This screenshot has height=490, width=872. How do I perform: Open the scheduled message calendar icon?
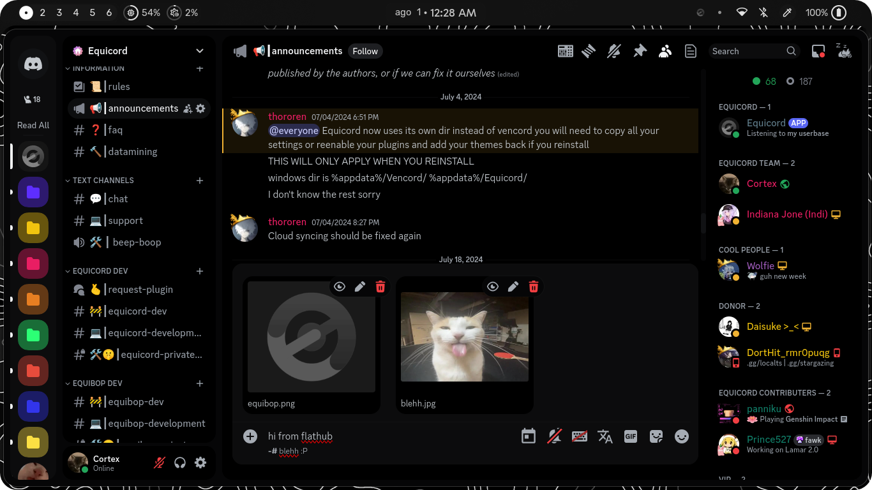point(529,436)
